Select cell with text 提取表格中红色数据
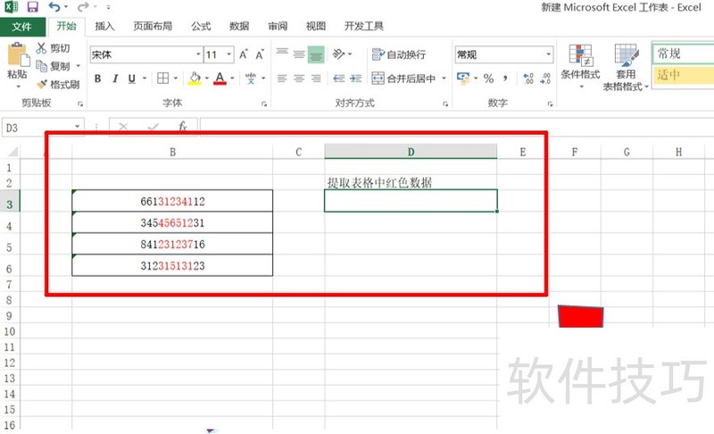This screenshot has width=714, height=434. (411, 182)
